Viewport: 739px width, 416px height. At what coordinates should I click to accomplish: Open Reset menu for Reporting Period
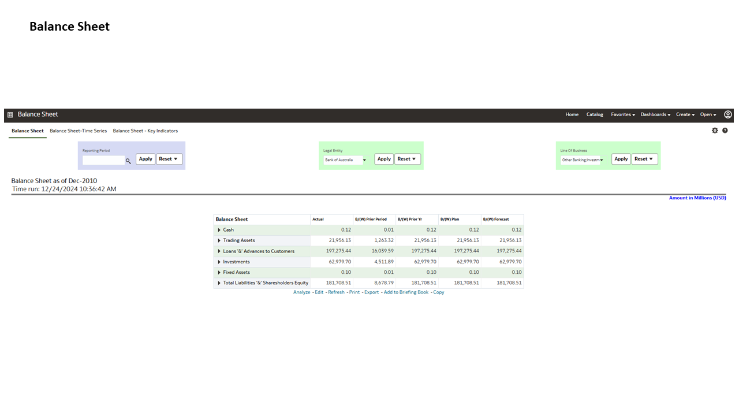coord(169,159)
